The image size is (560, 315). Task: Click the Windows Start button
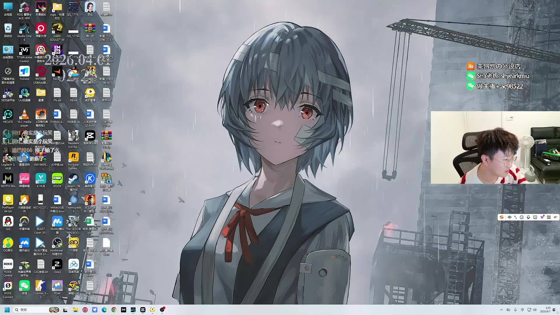click(7, 310)
